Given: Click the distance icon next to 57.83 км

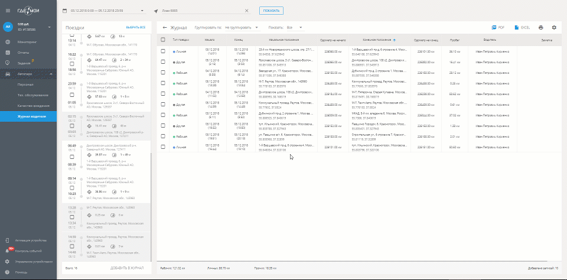Looking at the screenshot, I should (x=90, y=97).
